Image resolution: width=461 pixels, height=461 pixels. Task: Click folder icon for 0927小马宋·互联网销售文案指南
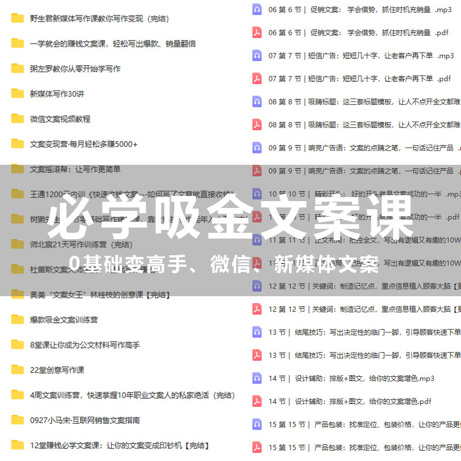coord(17,420)
